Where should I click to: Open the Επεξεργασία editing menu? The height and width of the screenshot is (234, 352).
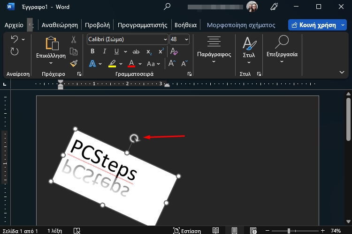pyautogui.click(x=282, y=50)
